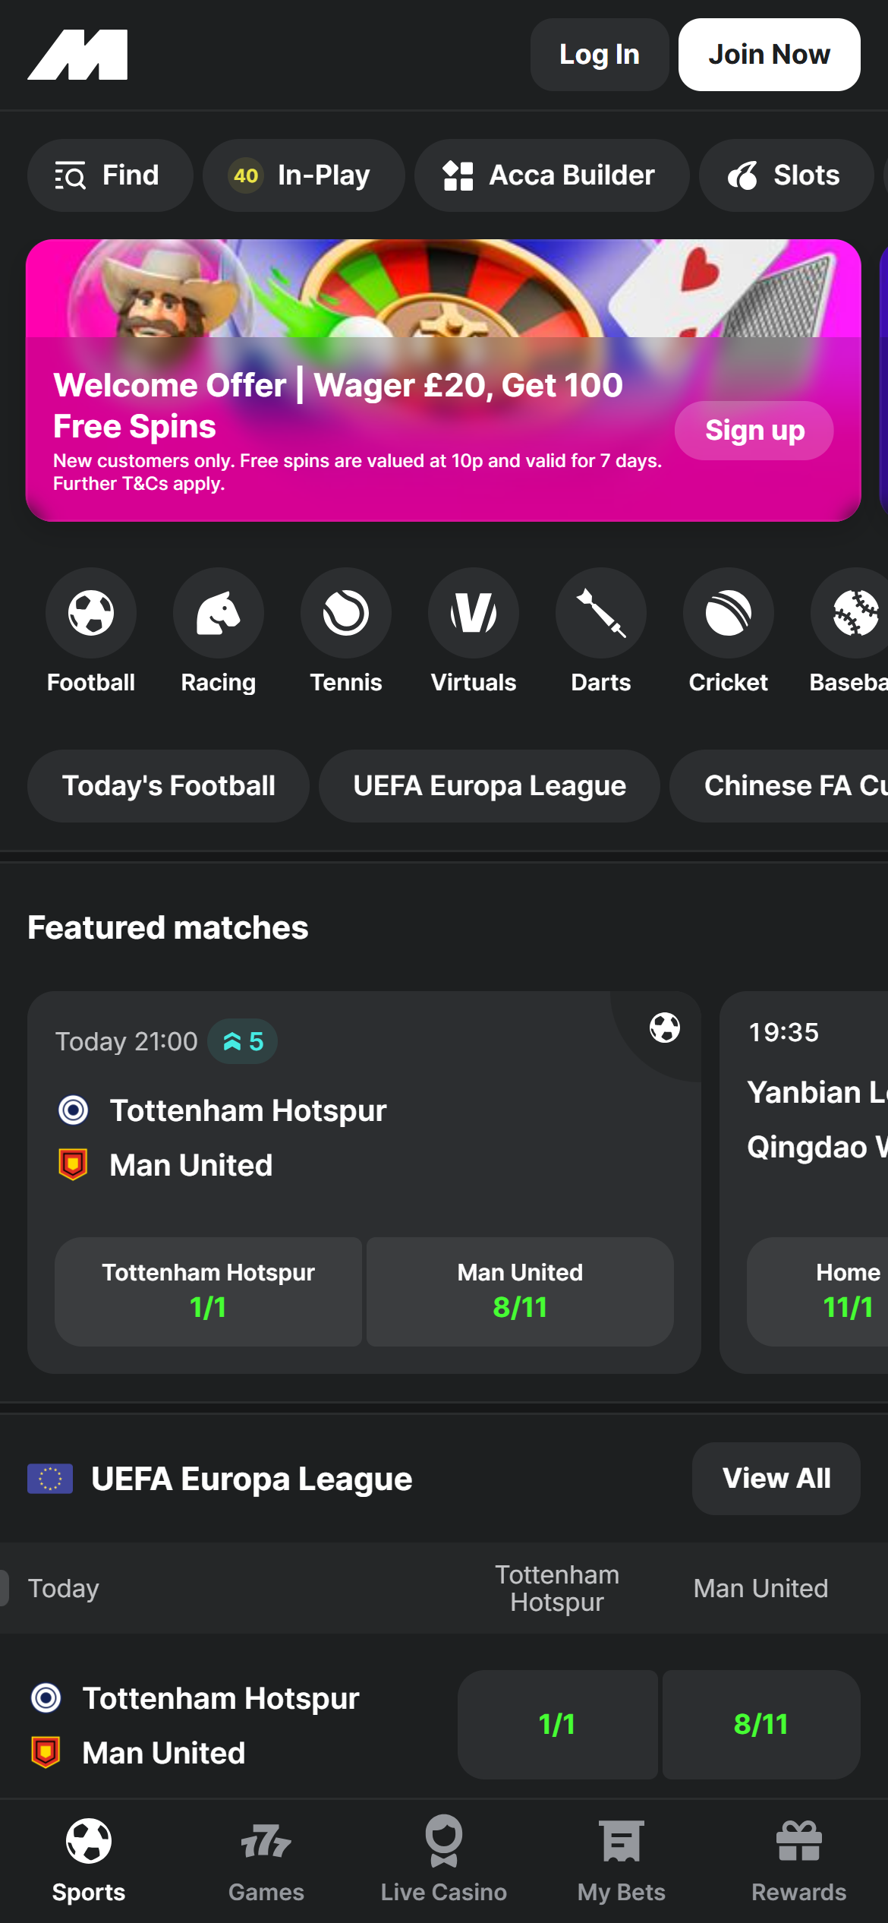Open the Football sport icon
Image resolution: width=888 pixels, height=1923 pixels.
[91, 613]
